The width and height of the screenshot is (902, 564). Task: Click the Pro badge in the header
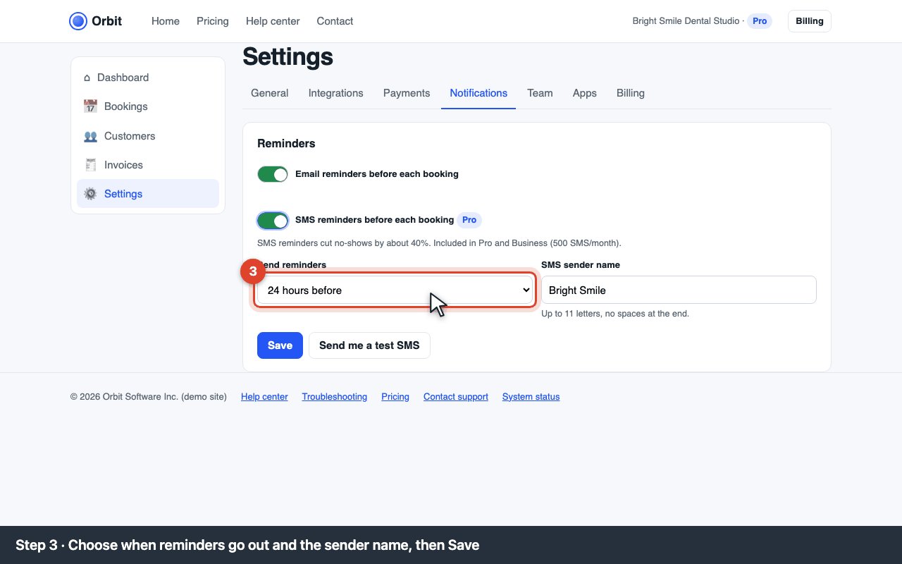(760, 21)
